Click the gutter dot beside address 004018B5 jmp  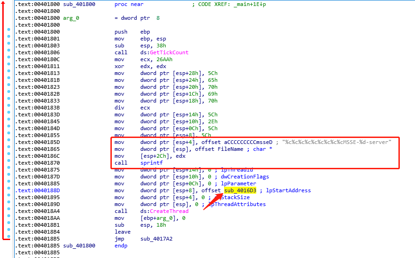tap(9, 239)
